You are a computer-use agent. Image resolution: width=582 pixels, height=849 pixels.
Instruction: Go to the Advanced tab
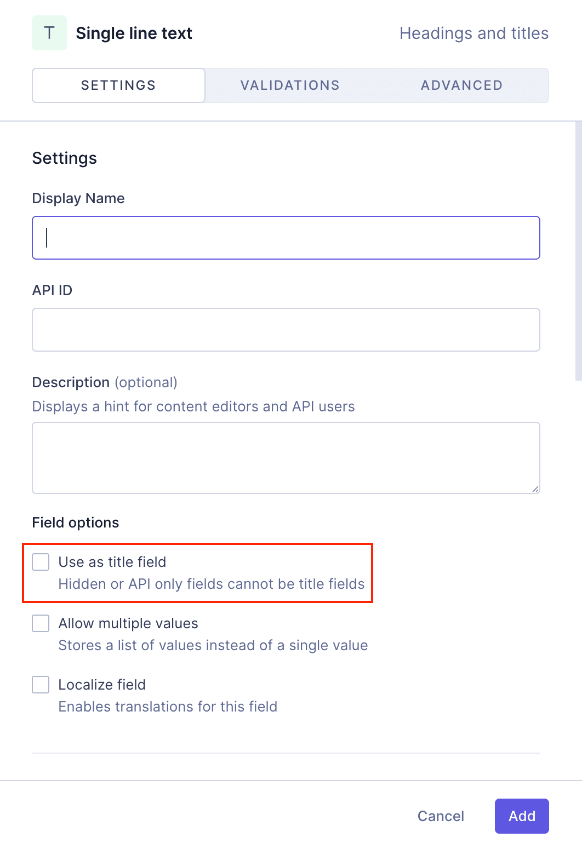461,85
